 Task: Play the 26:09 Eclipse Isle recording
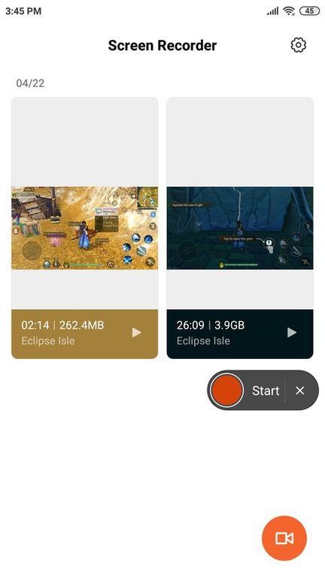click(x=292, y=332)
